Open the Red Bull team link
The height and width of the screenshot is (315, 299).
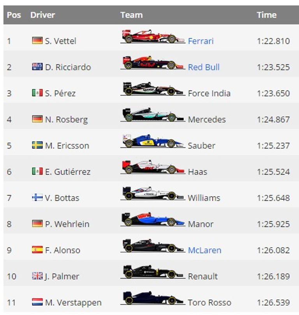(204, 67)
